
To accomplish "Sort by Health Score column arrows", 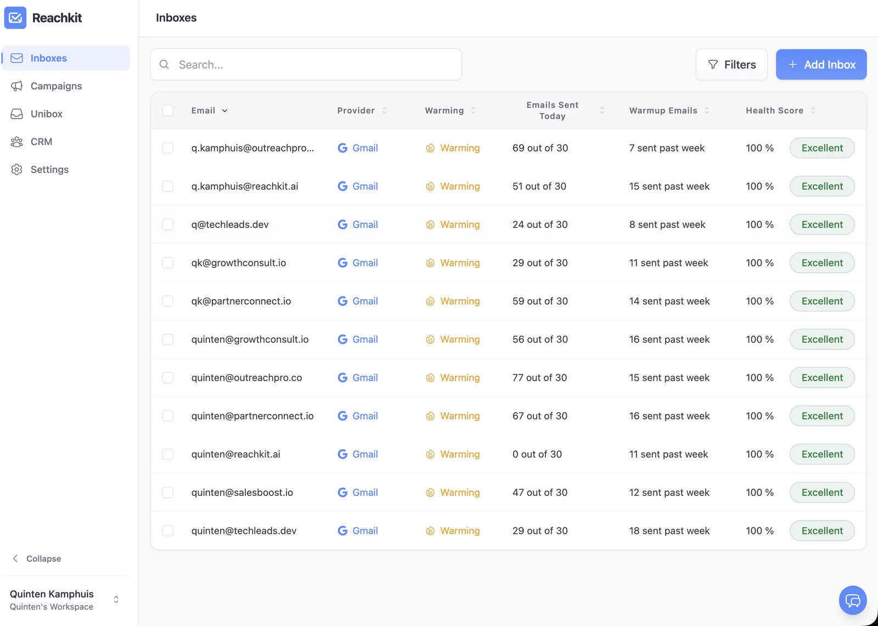I will [x=813, y=110].
